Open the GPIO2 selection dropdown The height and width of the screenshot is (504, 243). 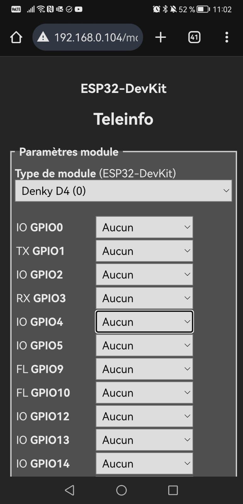(x=144, y=275)
